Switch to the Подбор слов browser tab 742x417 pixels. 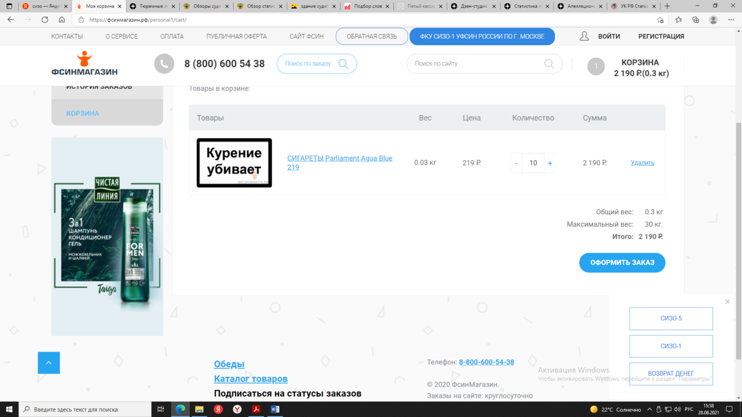point(367,6)
